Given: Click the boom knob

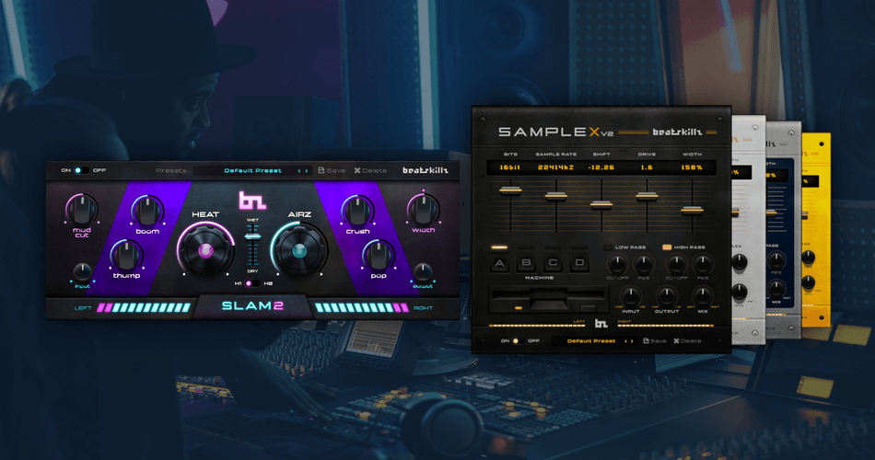Looking at the screenshot, I should point(147,211).
